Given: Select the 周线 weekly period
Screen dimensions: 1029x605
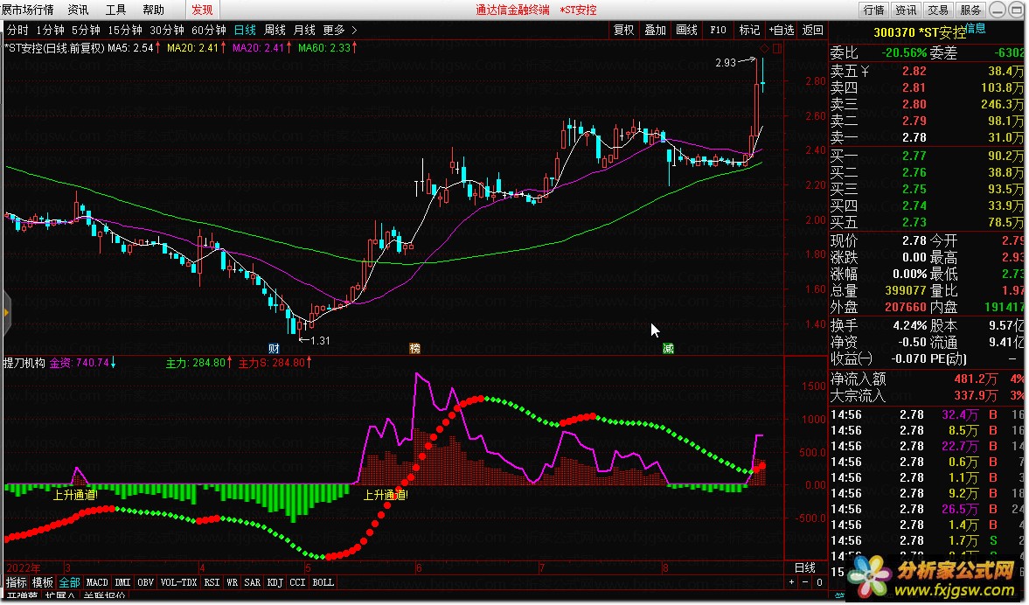Looking at the screenshot, I should 275,31.
